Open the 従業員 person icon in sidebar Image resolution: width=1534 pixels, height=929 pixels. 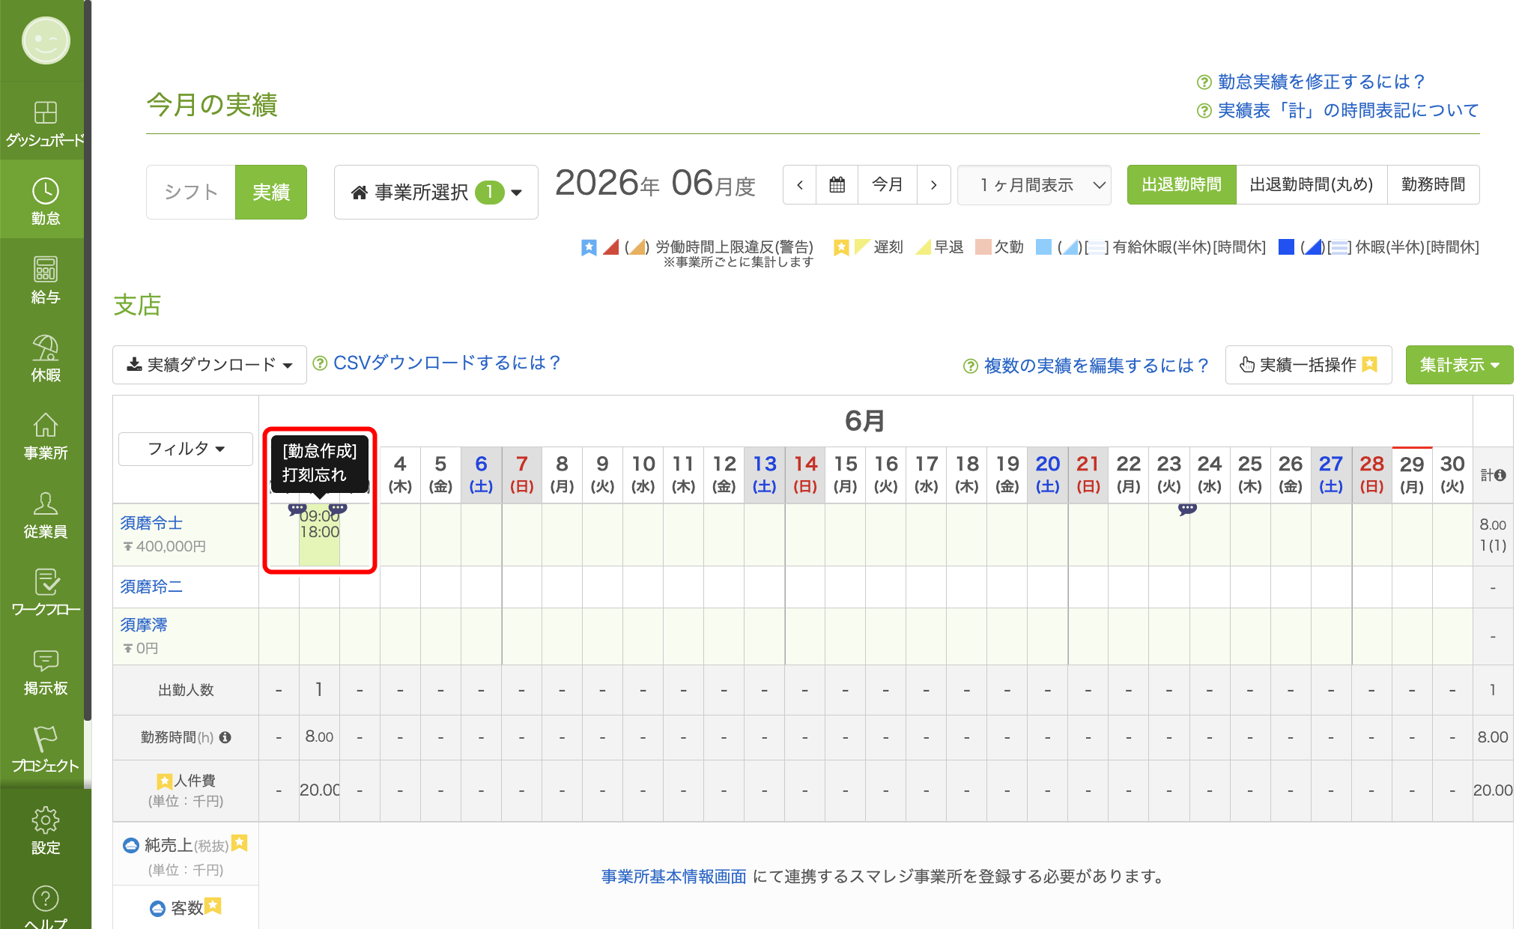pyautogui.click(x=45, y=514)
